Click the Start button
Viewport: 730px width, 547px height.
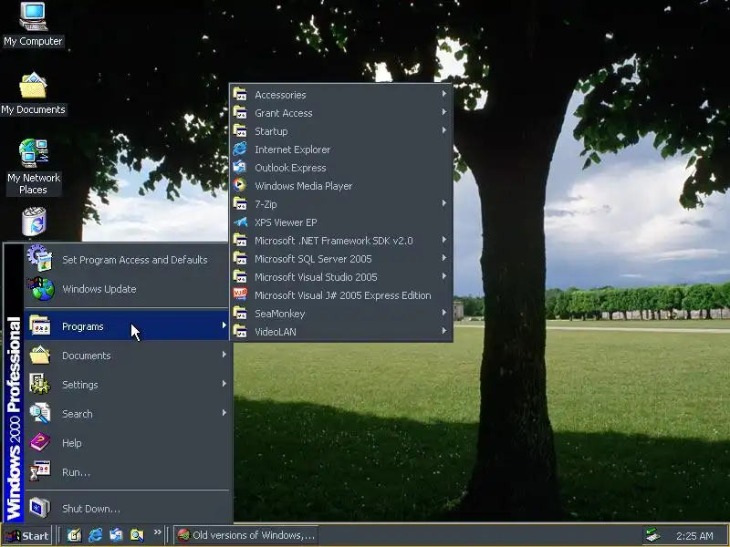[x=27, y=535]
